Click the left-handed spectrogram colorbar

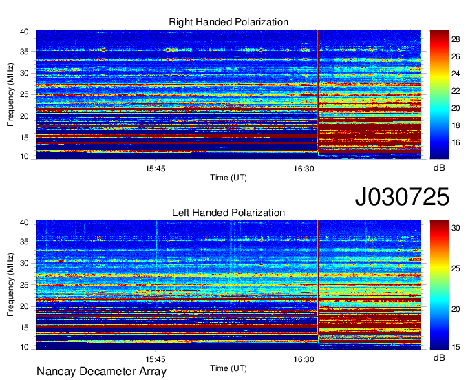click(x=439, y=285)
